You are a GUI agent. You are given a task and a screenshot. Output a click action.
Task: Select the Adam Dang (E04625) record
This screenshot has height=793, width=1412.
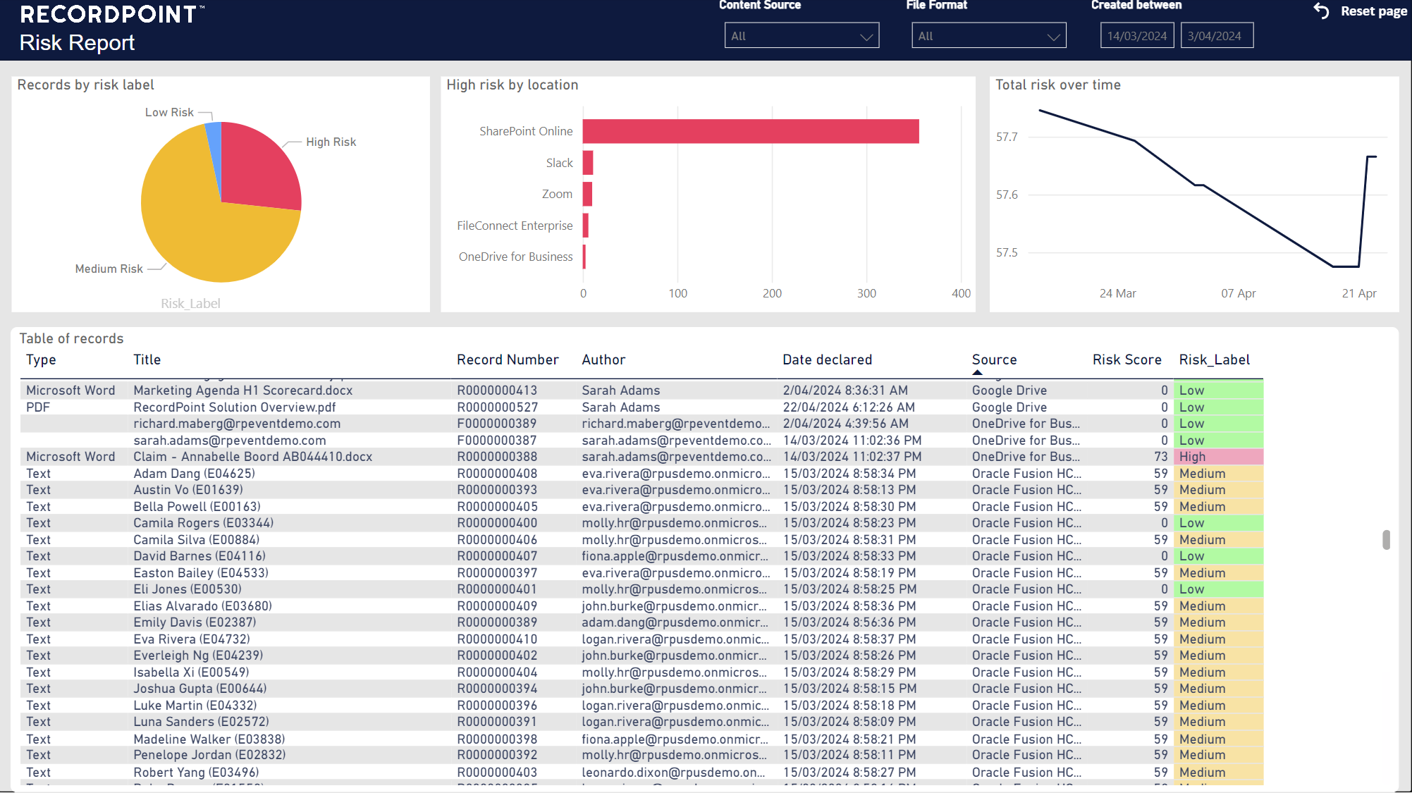click(x=641, y=474)
